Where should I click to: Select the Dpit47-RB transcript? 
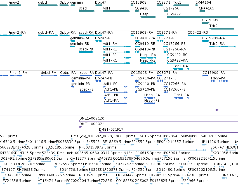(98, 41)
